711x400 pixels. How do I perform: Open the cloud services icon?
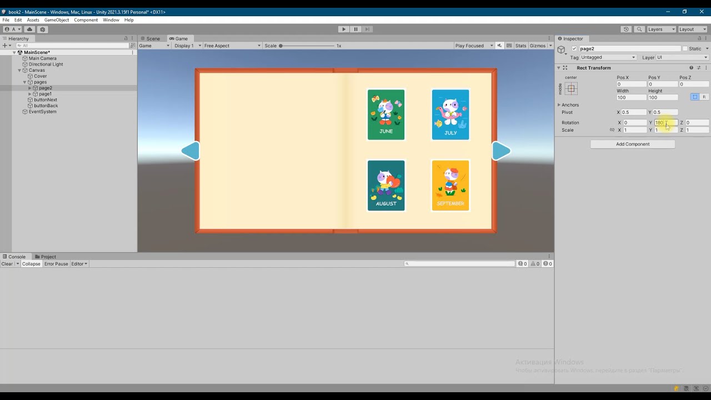tap(29, 29)
